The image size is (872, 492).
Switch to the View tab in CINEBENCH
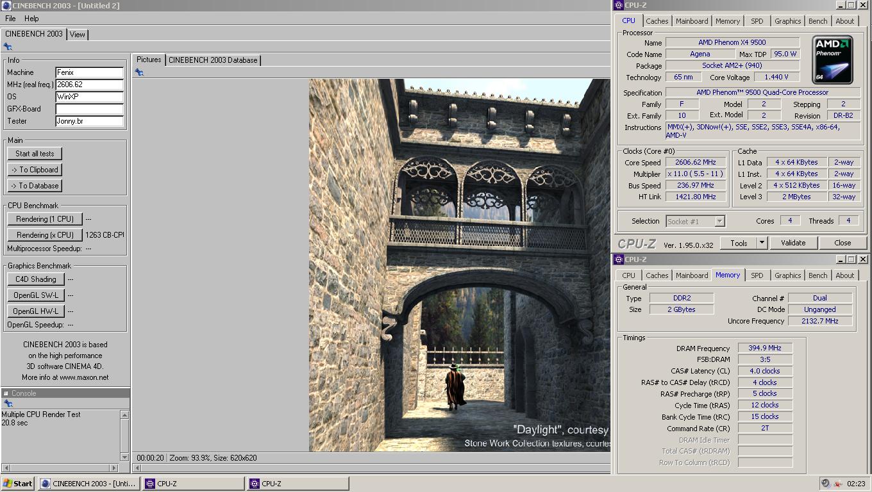[x=78, y=35]
